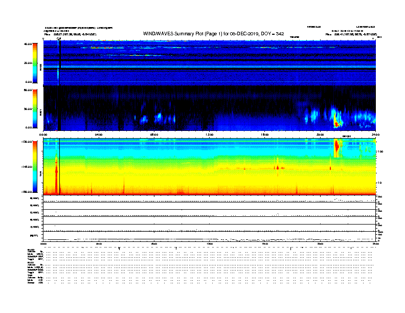Click the 08:00 tick below RAD1 spectrogram

coord(154,135)
